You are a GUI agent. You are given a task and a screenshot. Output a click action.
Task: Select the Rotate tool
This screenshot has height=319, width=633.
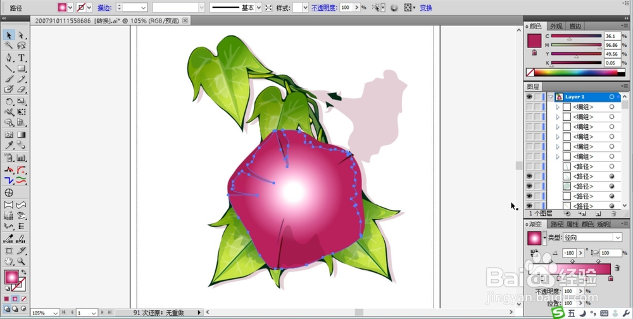coord(9,102)
